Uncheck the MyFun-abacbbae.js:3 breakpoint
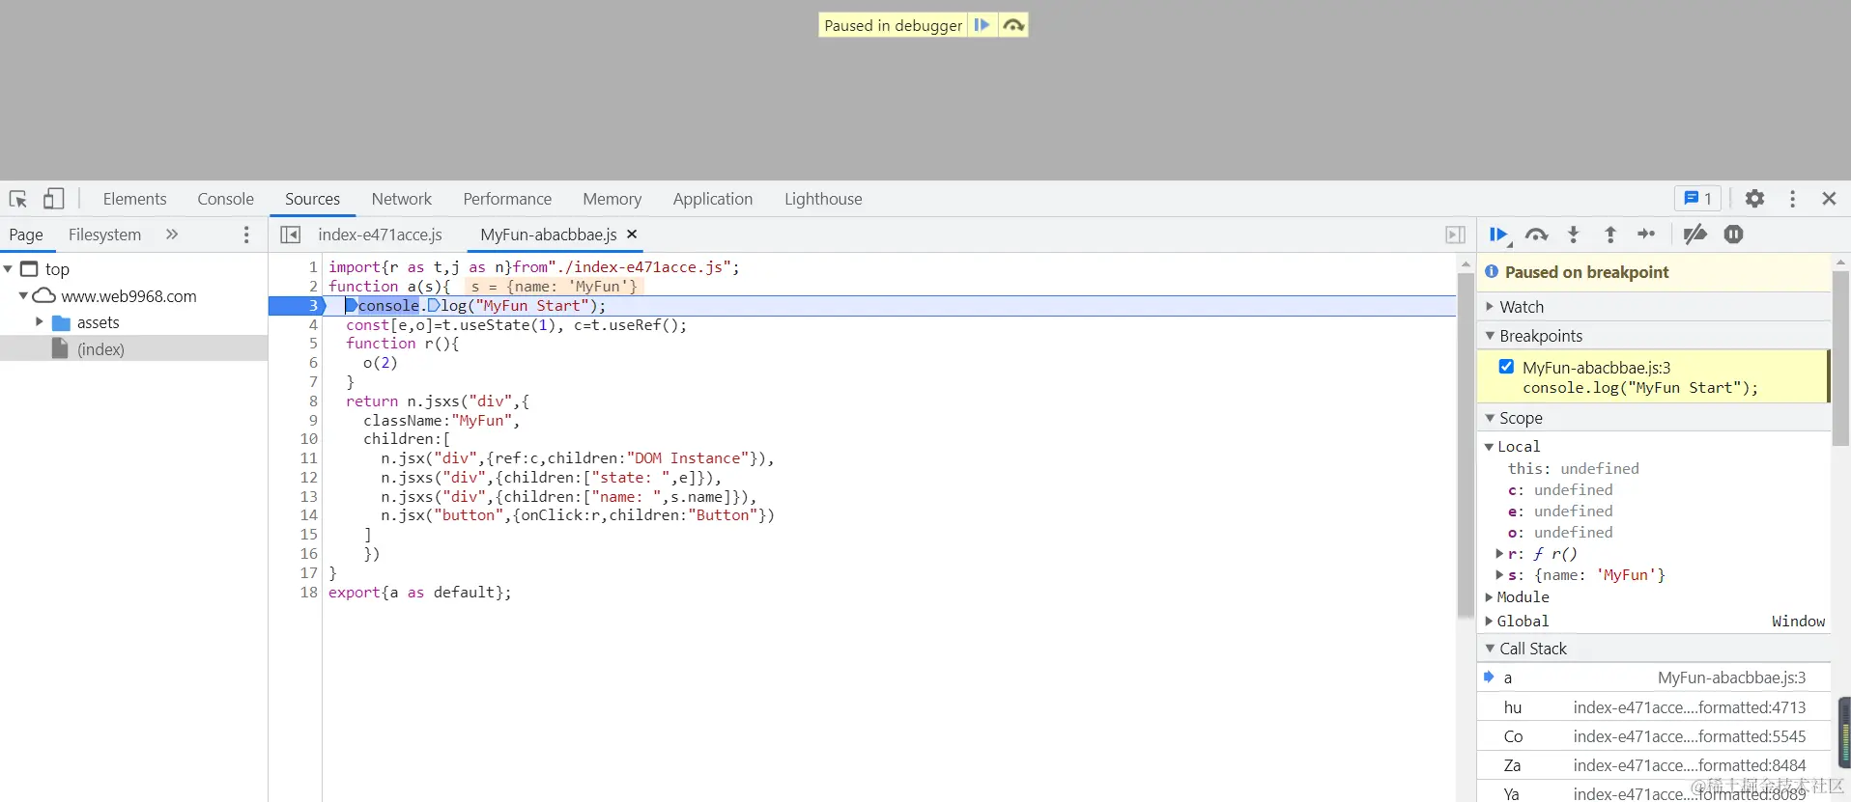 [1506, 367]
